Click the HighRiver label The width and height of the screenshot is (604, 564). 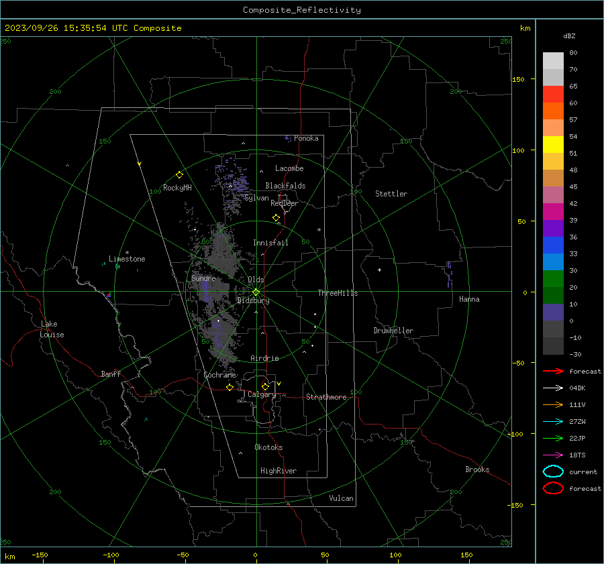[278, 471]
